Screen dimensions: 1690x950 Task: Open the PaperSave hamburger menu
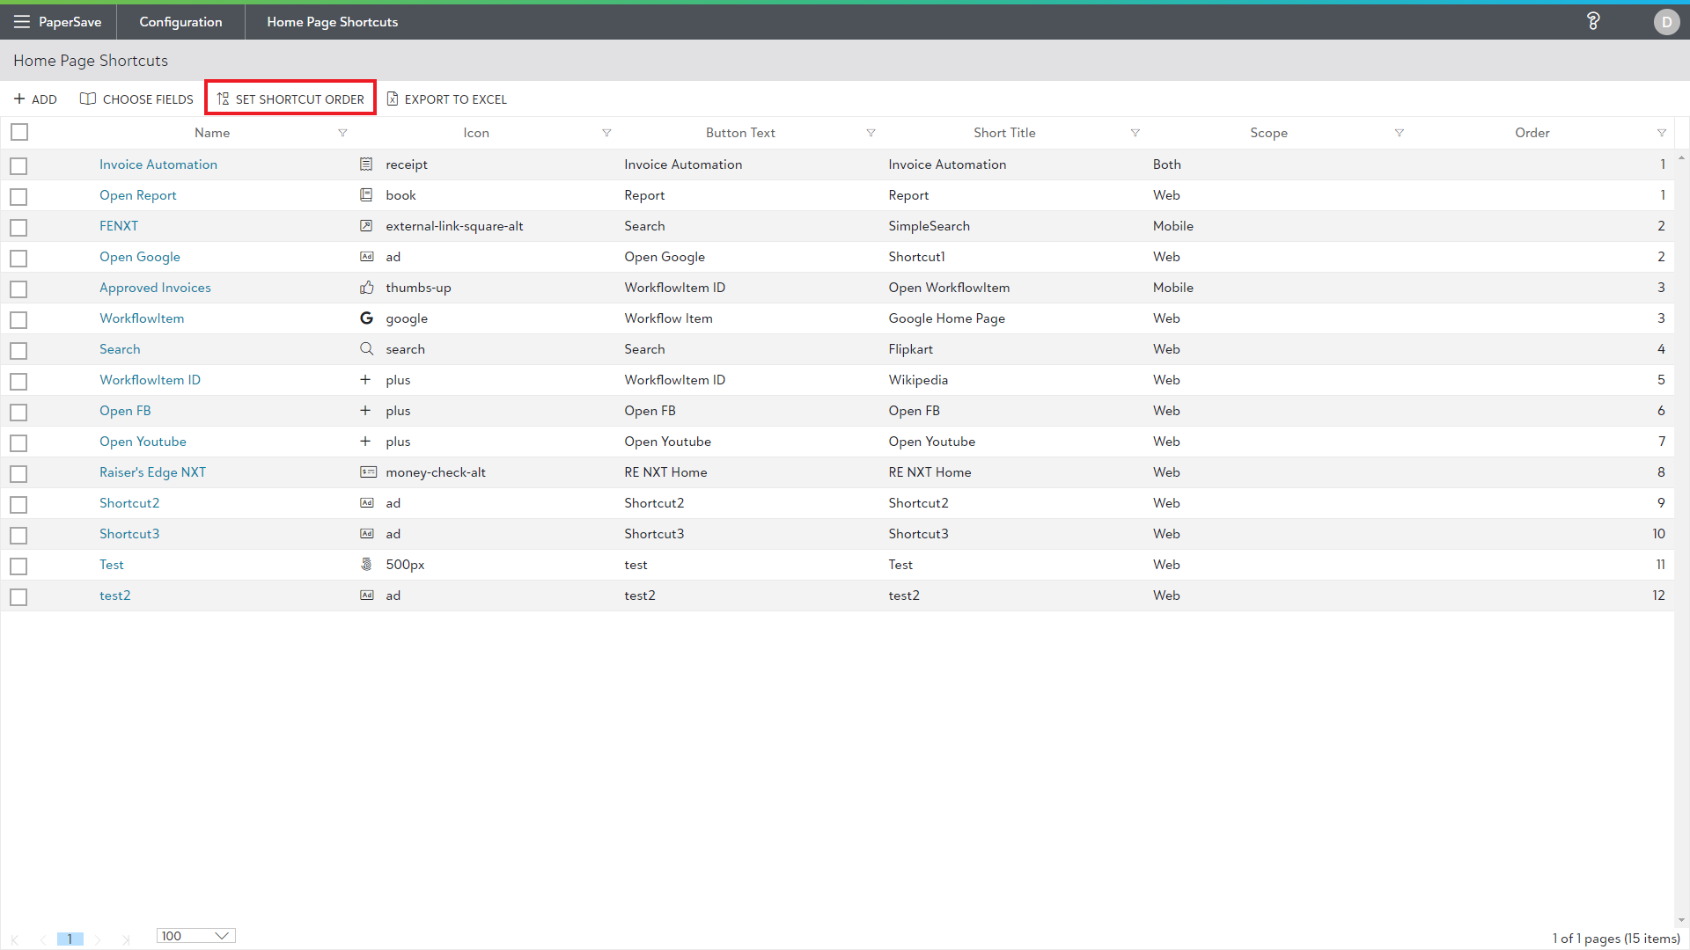click(x=21, y=22)
